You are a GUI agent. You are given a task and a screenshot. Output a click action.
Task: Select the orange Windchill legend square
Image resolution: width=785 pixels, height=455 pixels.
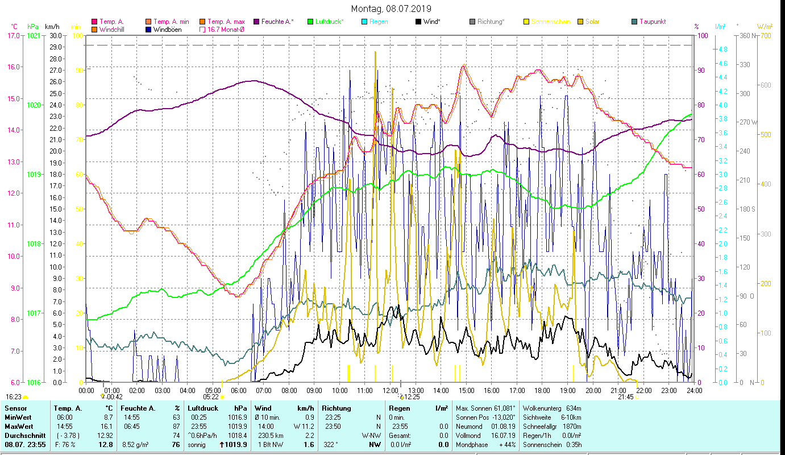[95, 29]
